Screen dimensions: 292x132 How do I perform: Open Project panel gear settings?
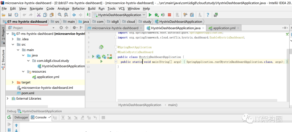[75, 28]
